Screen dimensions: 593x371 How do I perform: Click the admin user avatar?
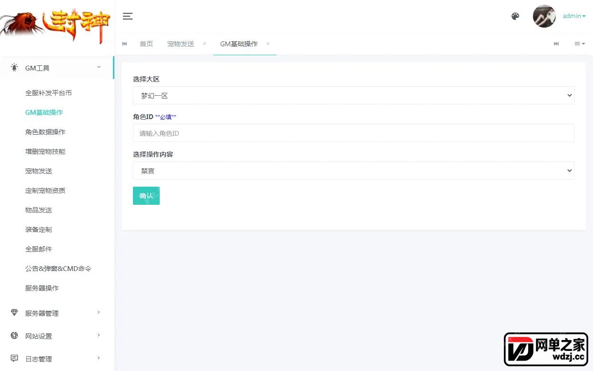[544, 16]
